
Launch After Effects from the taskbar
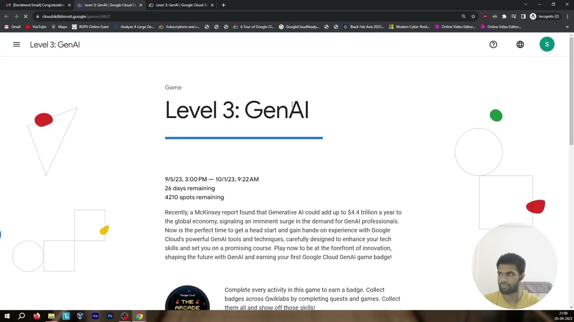pyautogui.click(x=95, y=316)
